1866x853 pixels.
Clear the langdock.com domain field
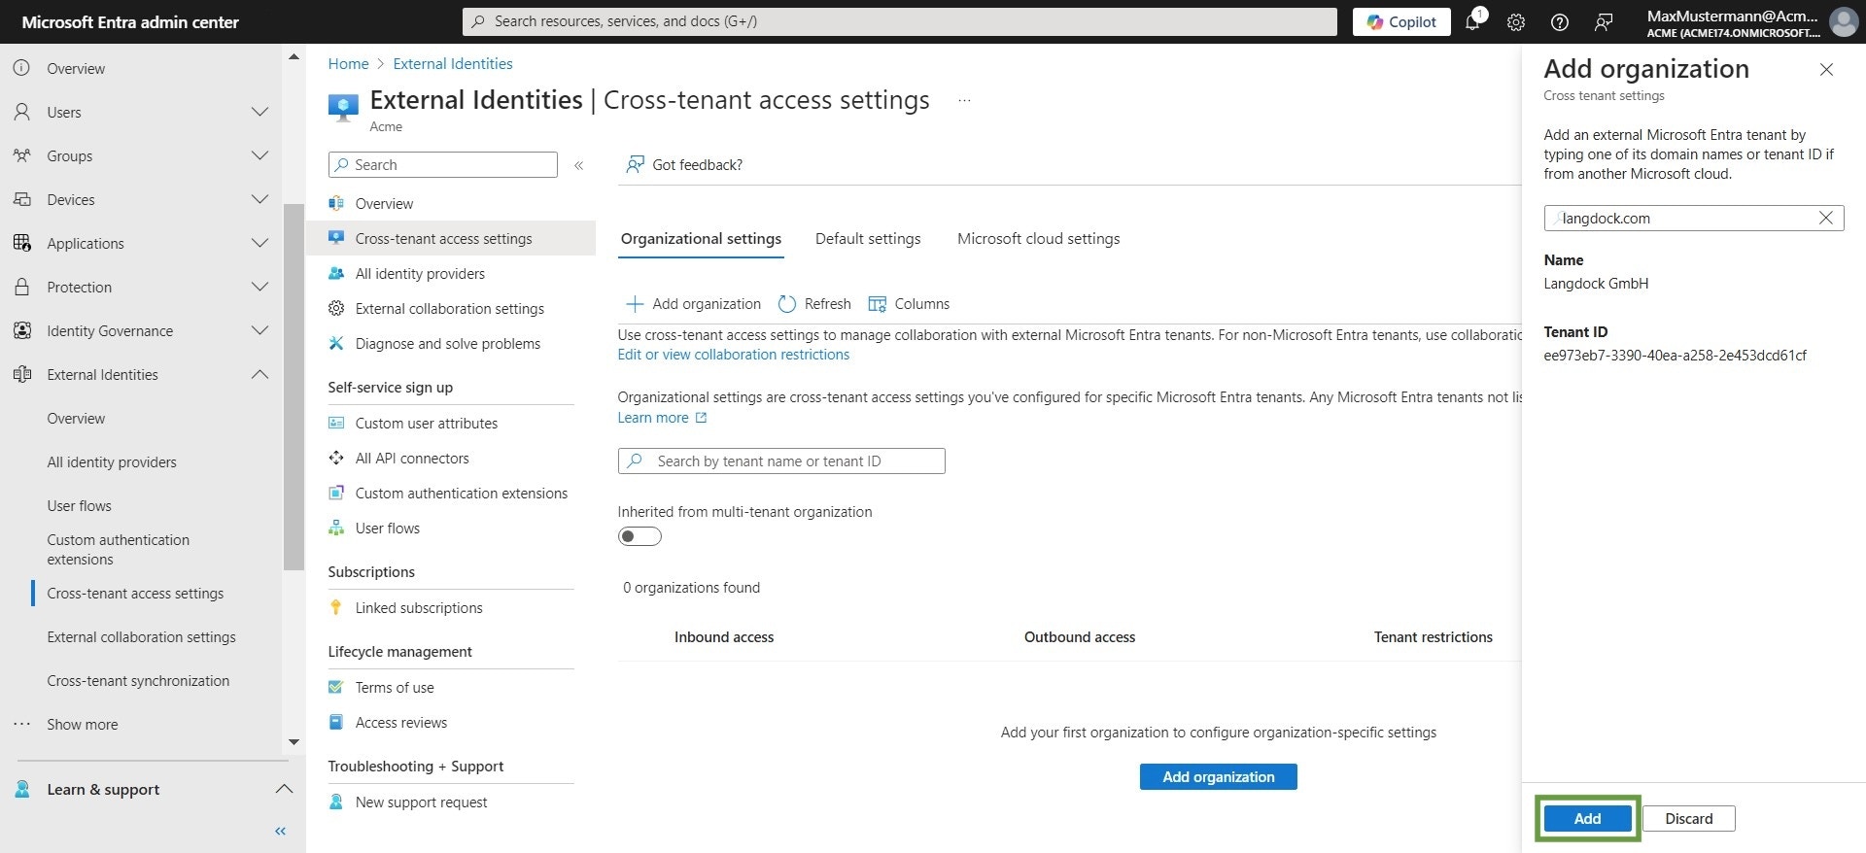[1825, 218]
